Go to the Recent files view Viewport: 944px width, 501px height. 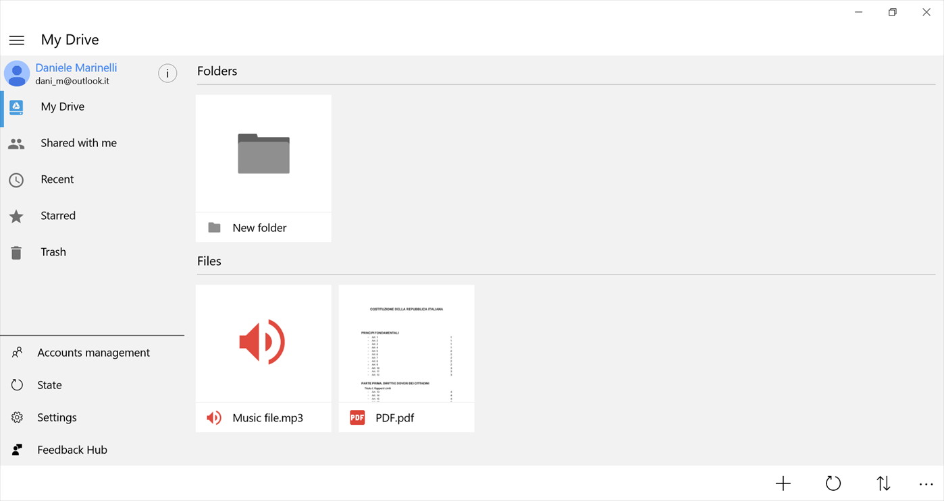point(57,179)
